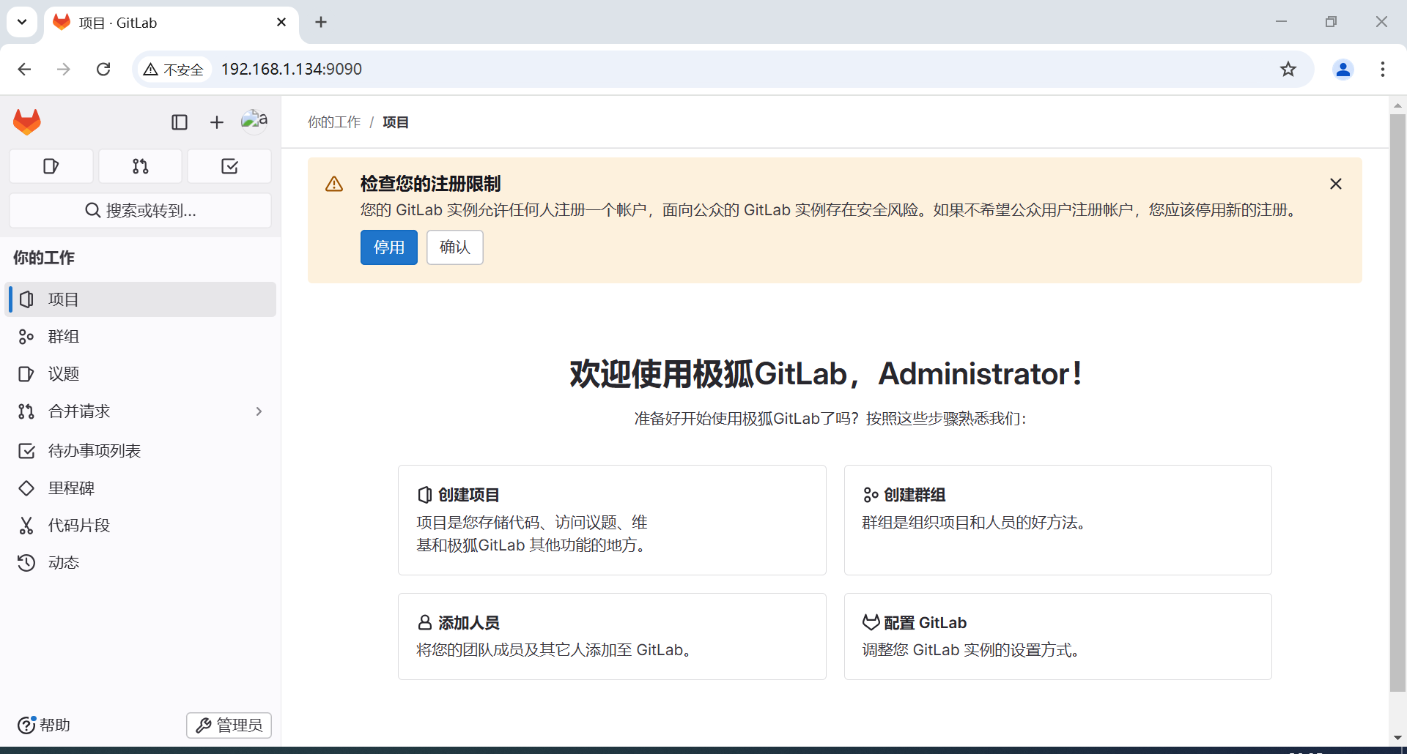This screenshot has width=1407, height=754.
Task: Click the browser forward arrow
Action: [64, 69]
